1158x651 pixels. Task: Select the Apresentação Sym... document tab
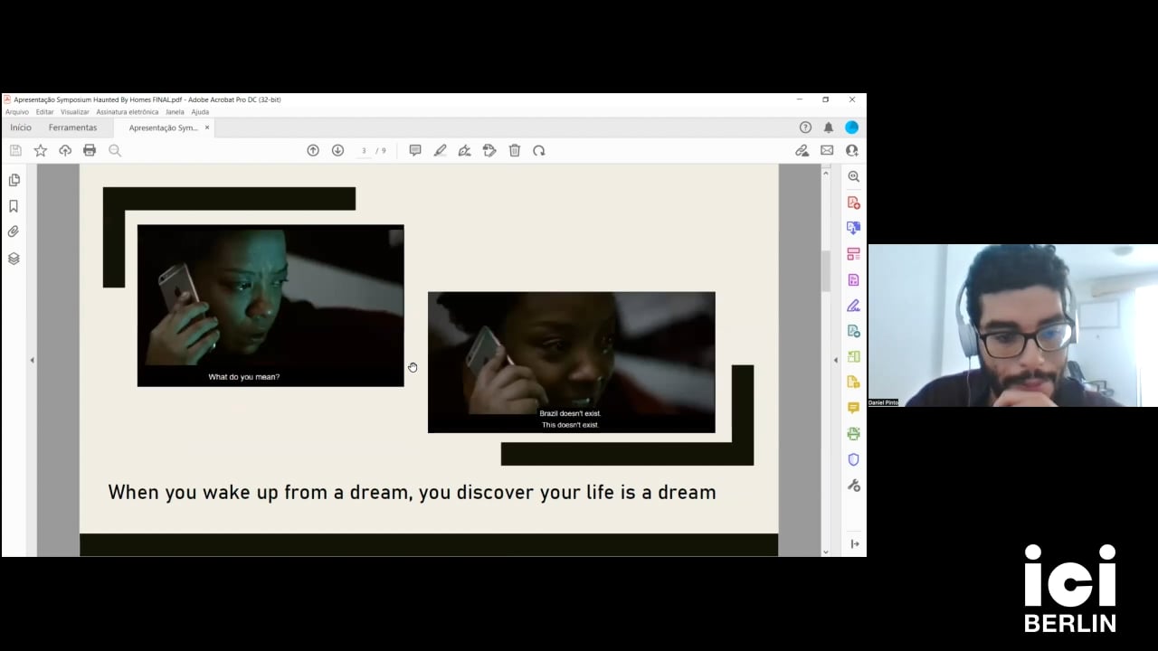[x=163, y=127]
